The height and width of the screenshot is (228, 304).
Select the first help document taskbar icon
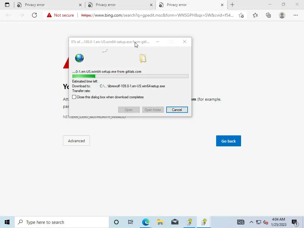tap(189, 222)
